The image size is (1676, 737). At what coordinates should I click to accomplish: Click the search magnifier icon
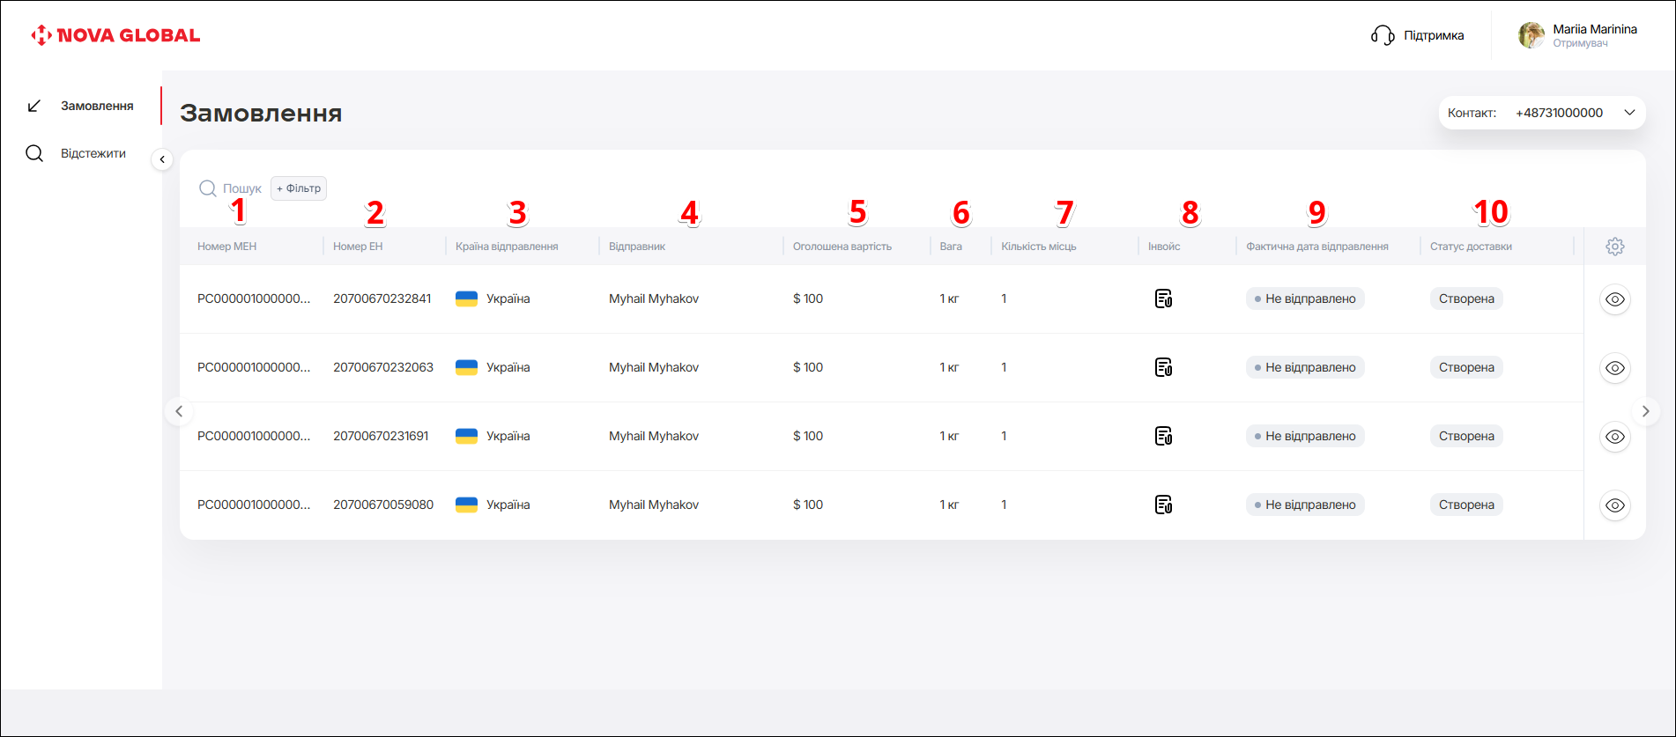(x=208, y=188)
